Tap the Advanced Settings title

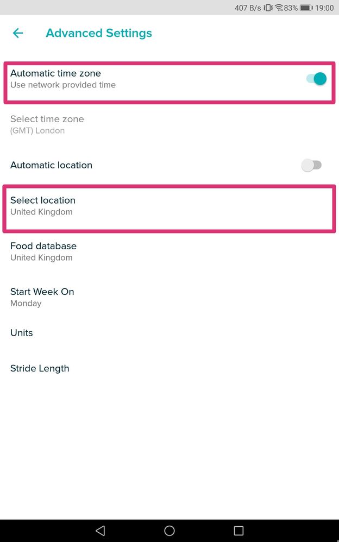(99, 33)
